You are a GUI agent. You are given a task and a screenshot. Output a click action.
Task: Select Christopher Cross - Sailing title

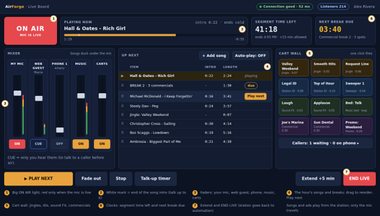pos(153,124)
